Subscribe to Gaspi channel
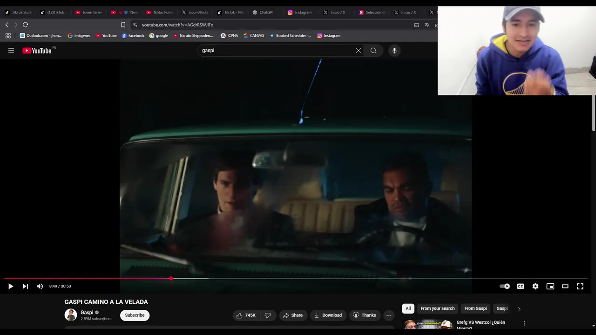Screen dimensions: 596x335 (x=135, y=315)
